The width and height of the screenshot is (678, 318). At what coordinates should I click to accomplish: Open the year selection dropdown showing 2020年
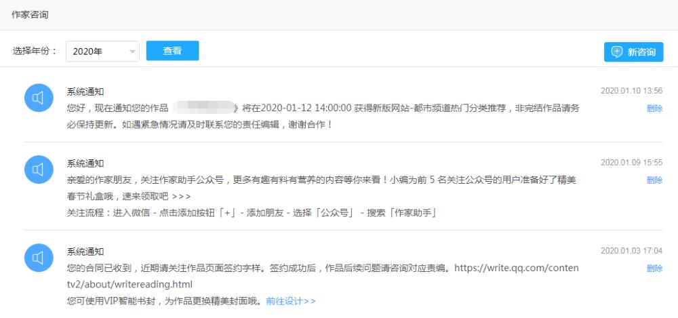(102, 51)
